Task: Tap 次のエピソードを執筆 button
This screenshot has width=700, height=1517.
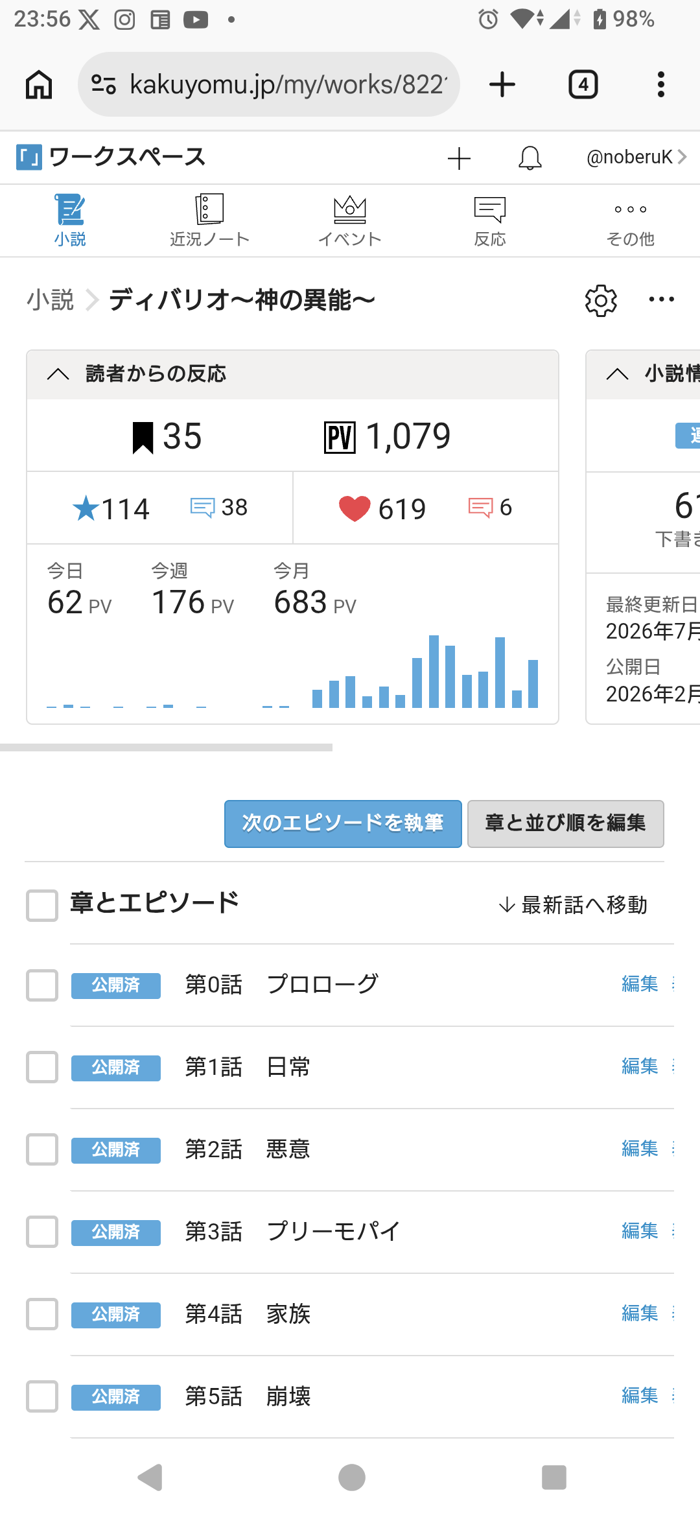Action: tap(343, 823)
